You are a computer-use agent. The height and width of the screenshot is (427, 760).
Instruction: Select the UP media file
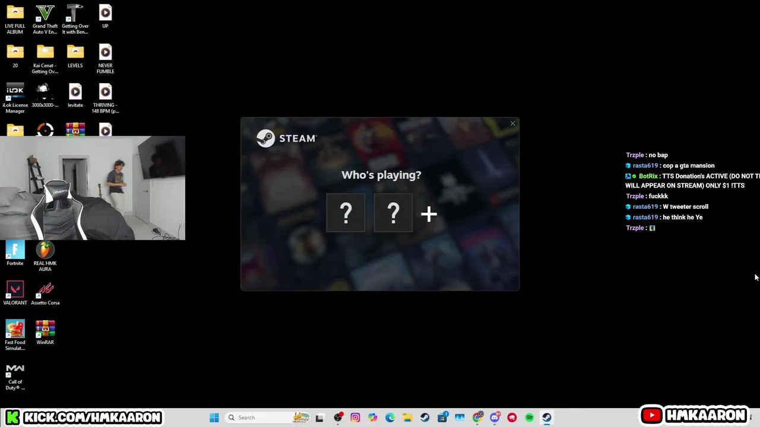tap(105, 17)
